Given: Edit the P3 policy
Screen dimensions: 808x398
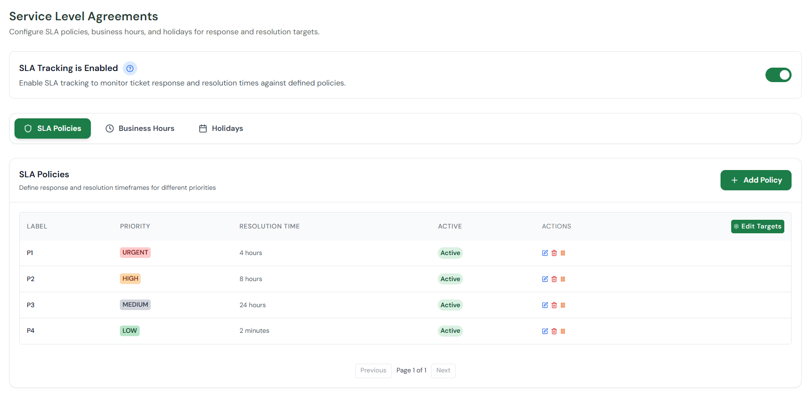Looking at the screenshot, I should point(545,305).
